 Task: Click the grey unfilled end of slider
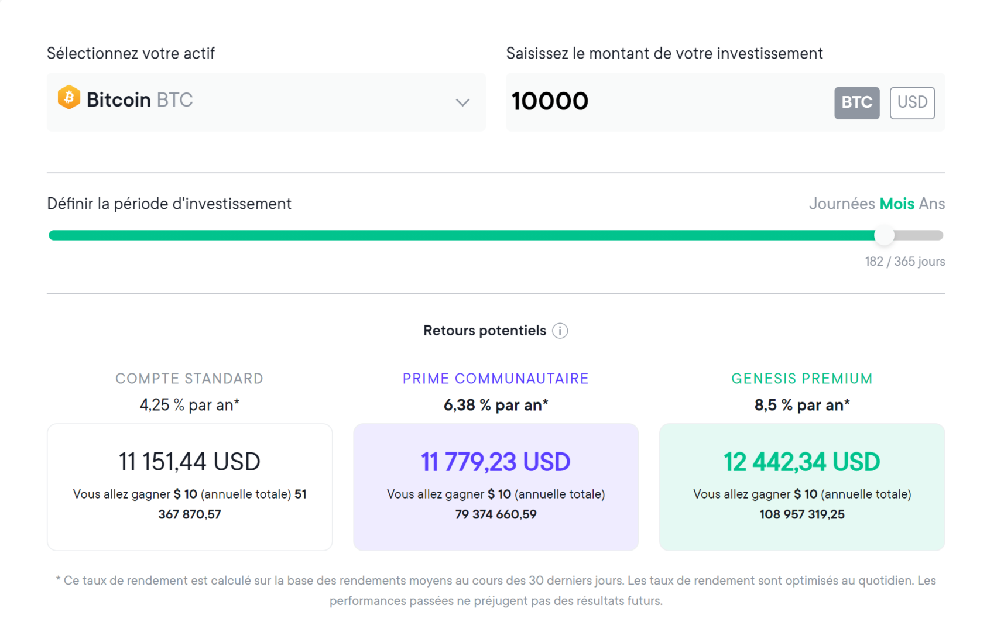[x=922, y=235]
